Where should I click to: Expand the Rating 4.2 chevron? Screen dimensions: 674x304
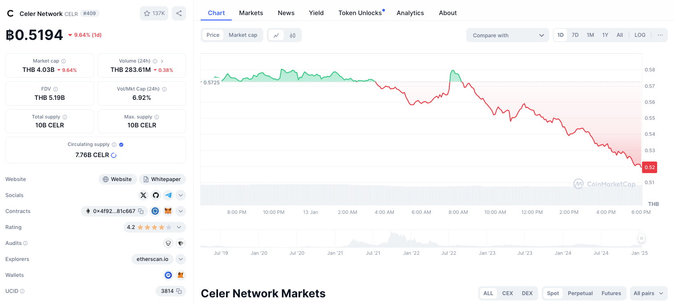click(179, 227)
